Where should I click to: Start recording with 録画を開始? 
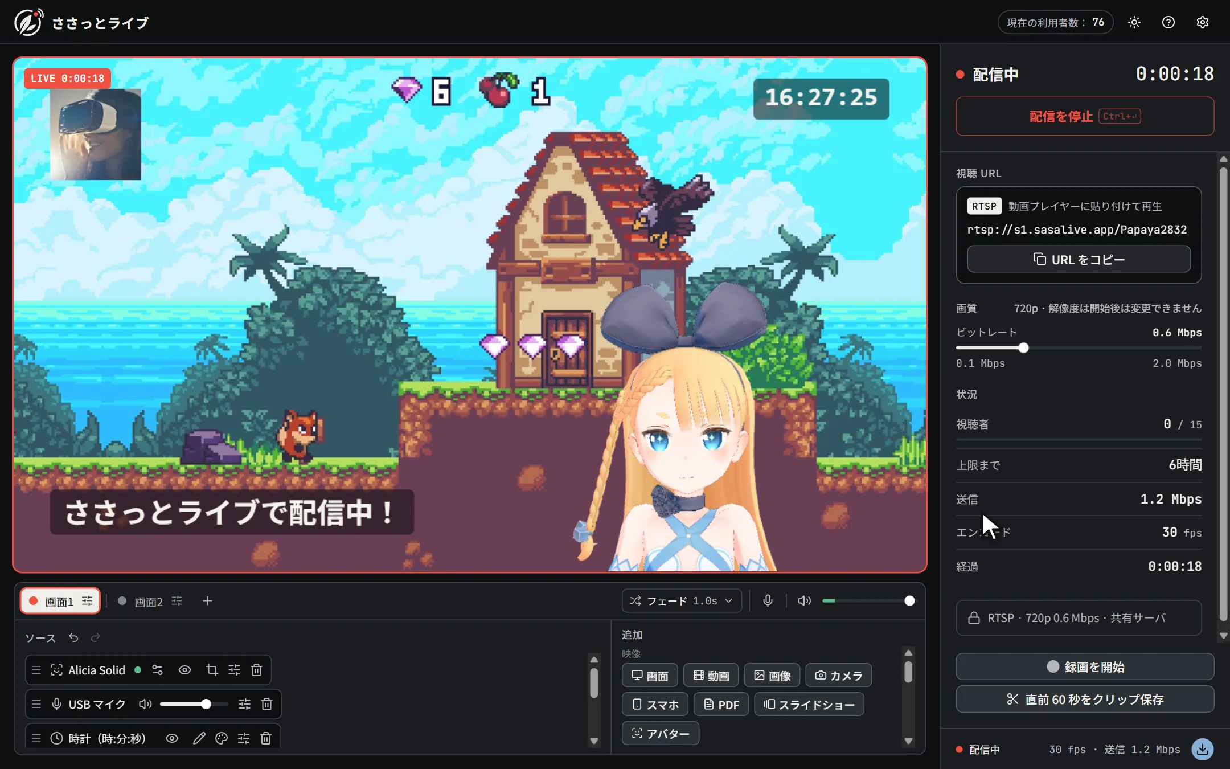[1084, 666]
